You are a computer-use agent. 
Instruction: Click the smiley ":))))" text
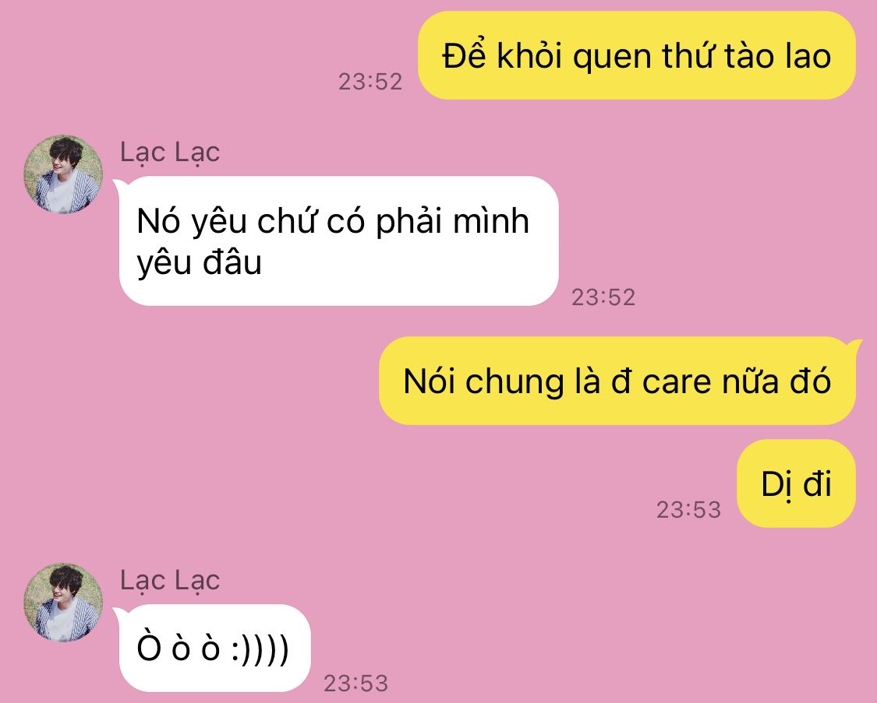point(260,649)
